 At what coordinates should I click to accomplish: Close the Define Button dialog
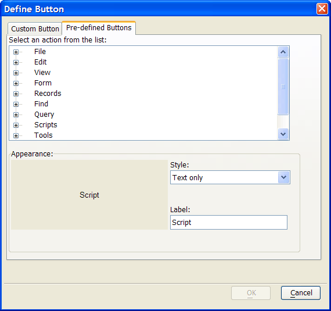[322, 9]
